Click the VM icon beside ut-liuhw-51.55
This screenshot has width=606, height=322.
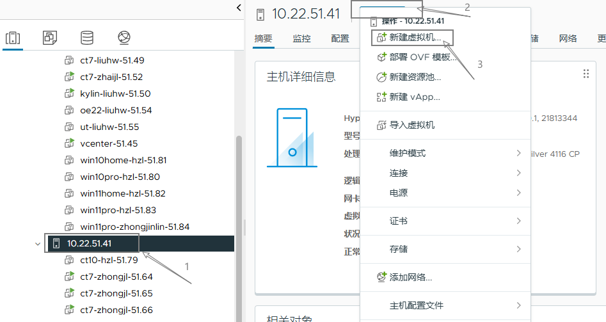click(x=69, y=127)
